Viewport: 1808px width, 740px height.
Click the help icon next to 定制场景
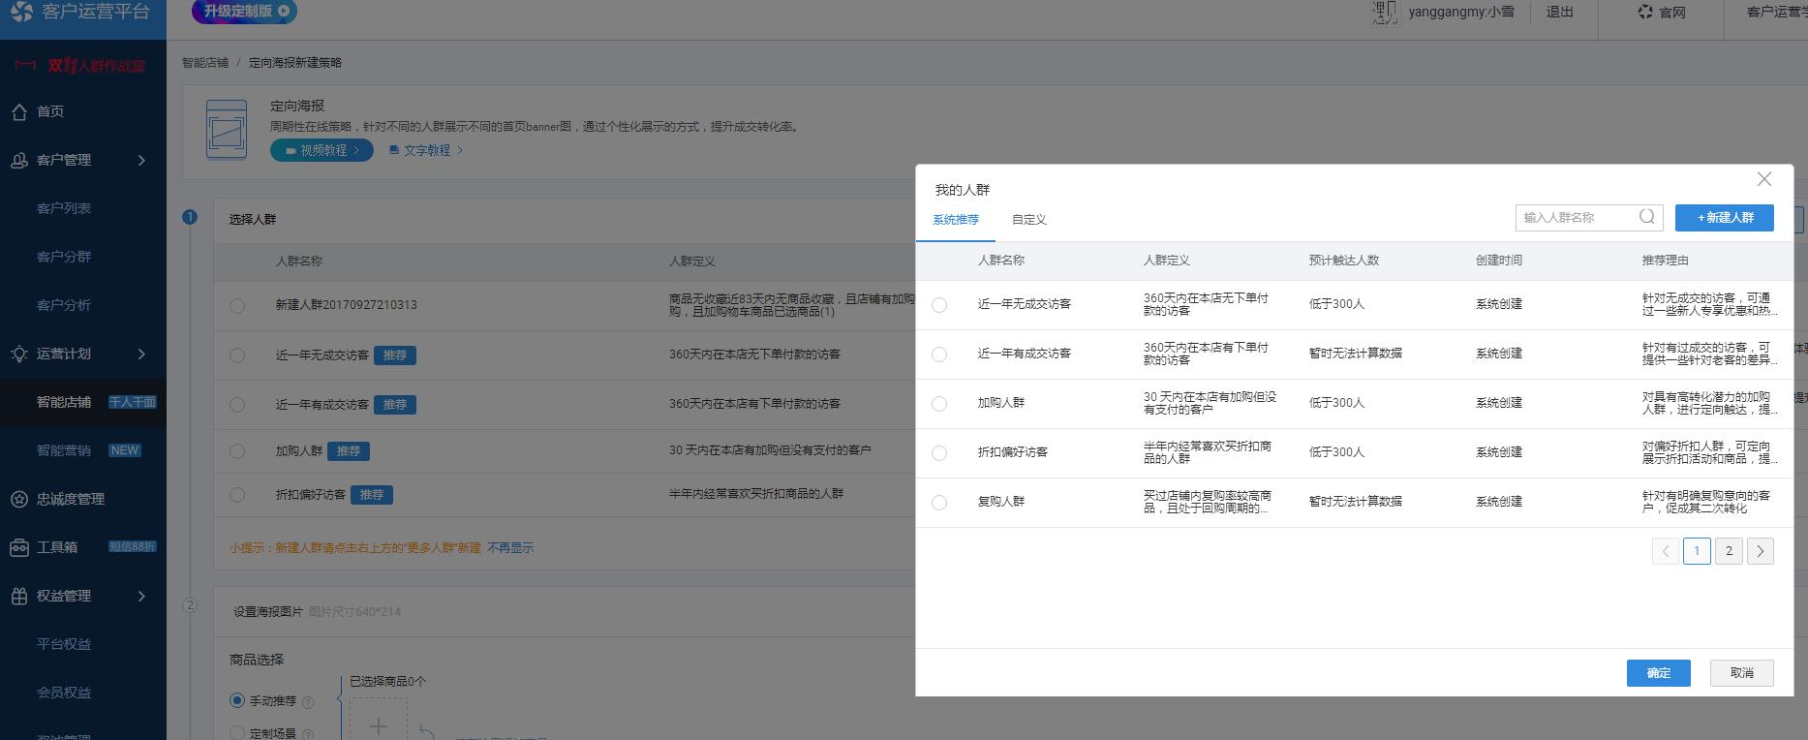click(308, 734)
